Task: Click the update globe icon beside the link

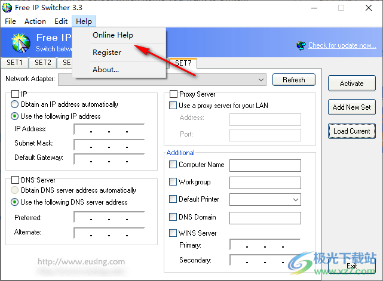Action: [301, 45]
